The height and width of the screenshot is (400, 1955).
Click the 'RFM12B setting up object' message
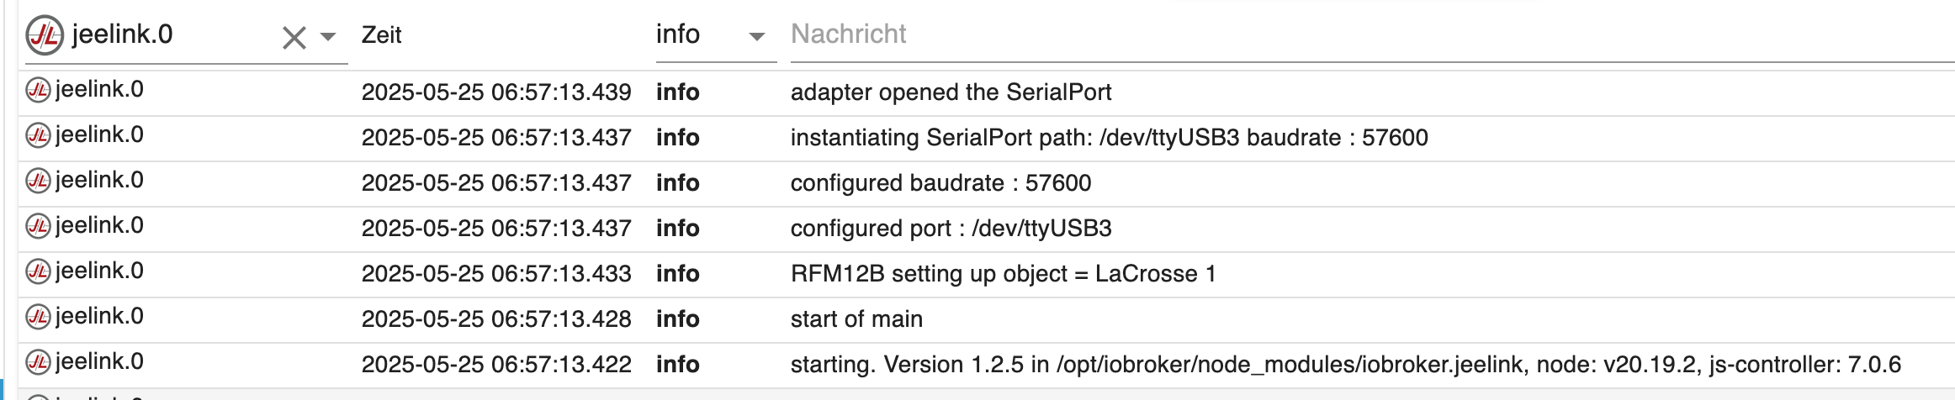(1003, 274)
